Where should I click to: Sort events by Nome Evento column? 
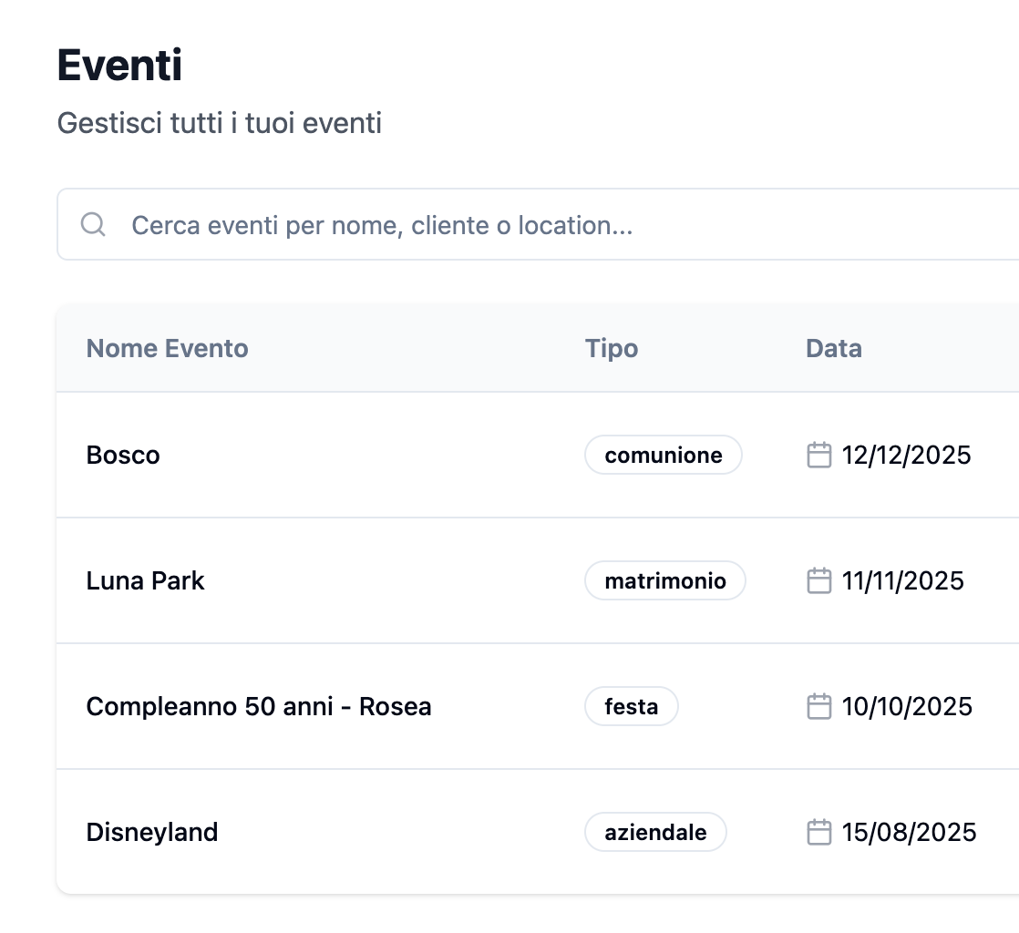[x=167, y=348]
